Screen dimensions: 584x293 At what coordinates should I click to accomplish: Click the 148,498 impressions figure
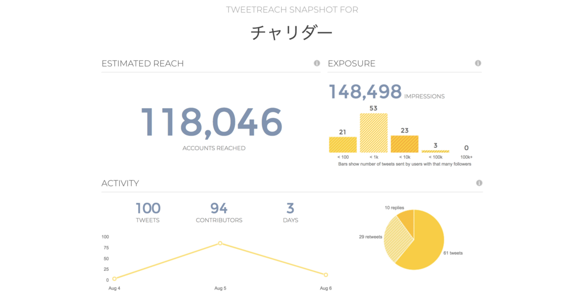(x=366, y=92)
